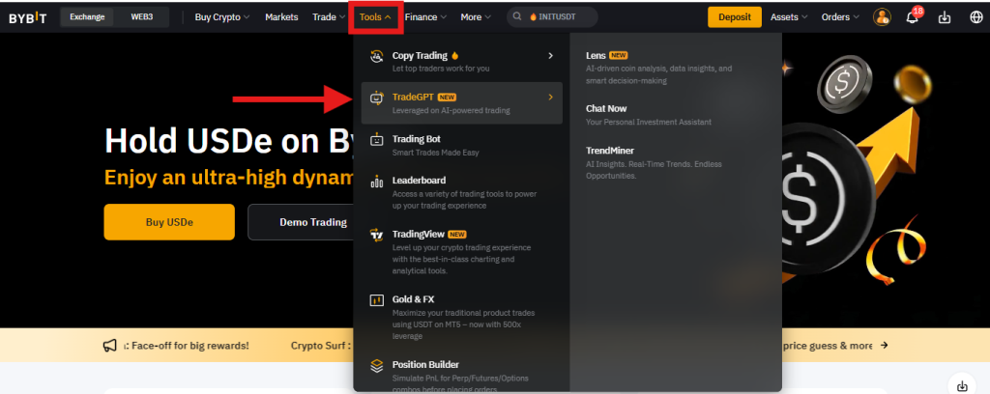The height and width of the screenshot is (394, 990).
Task: Select Copy Trading menu entry
Action: coord(461,61)
